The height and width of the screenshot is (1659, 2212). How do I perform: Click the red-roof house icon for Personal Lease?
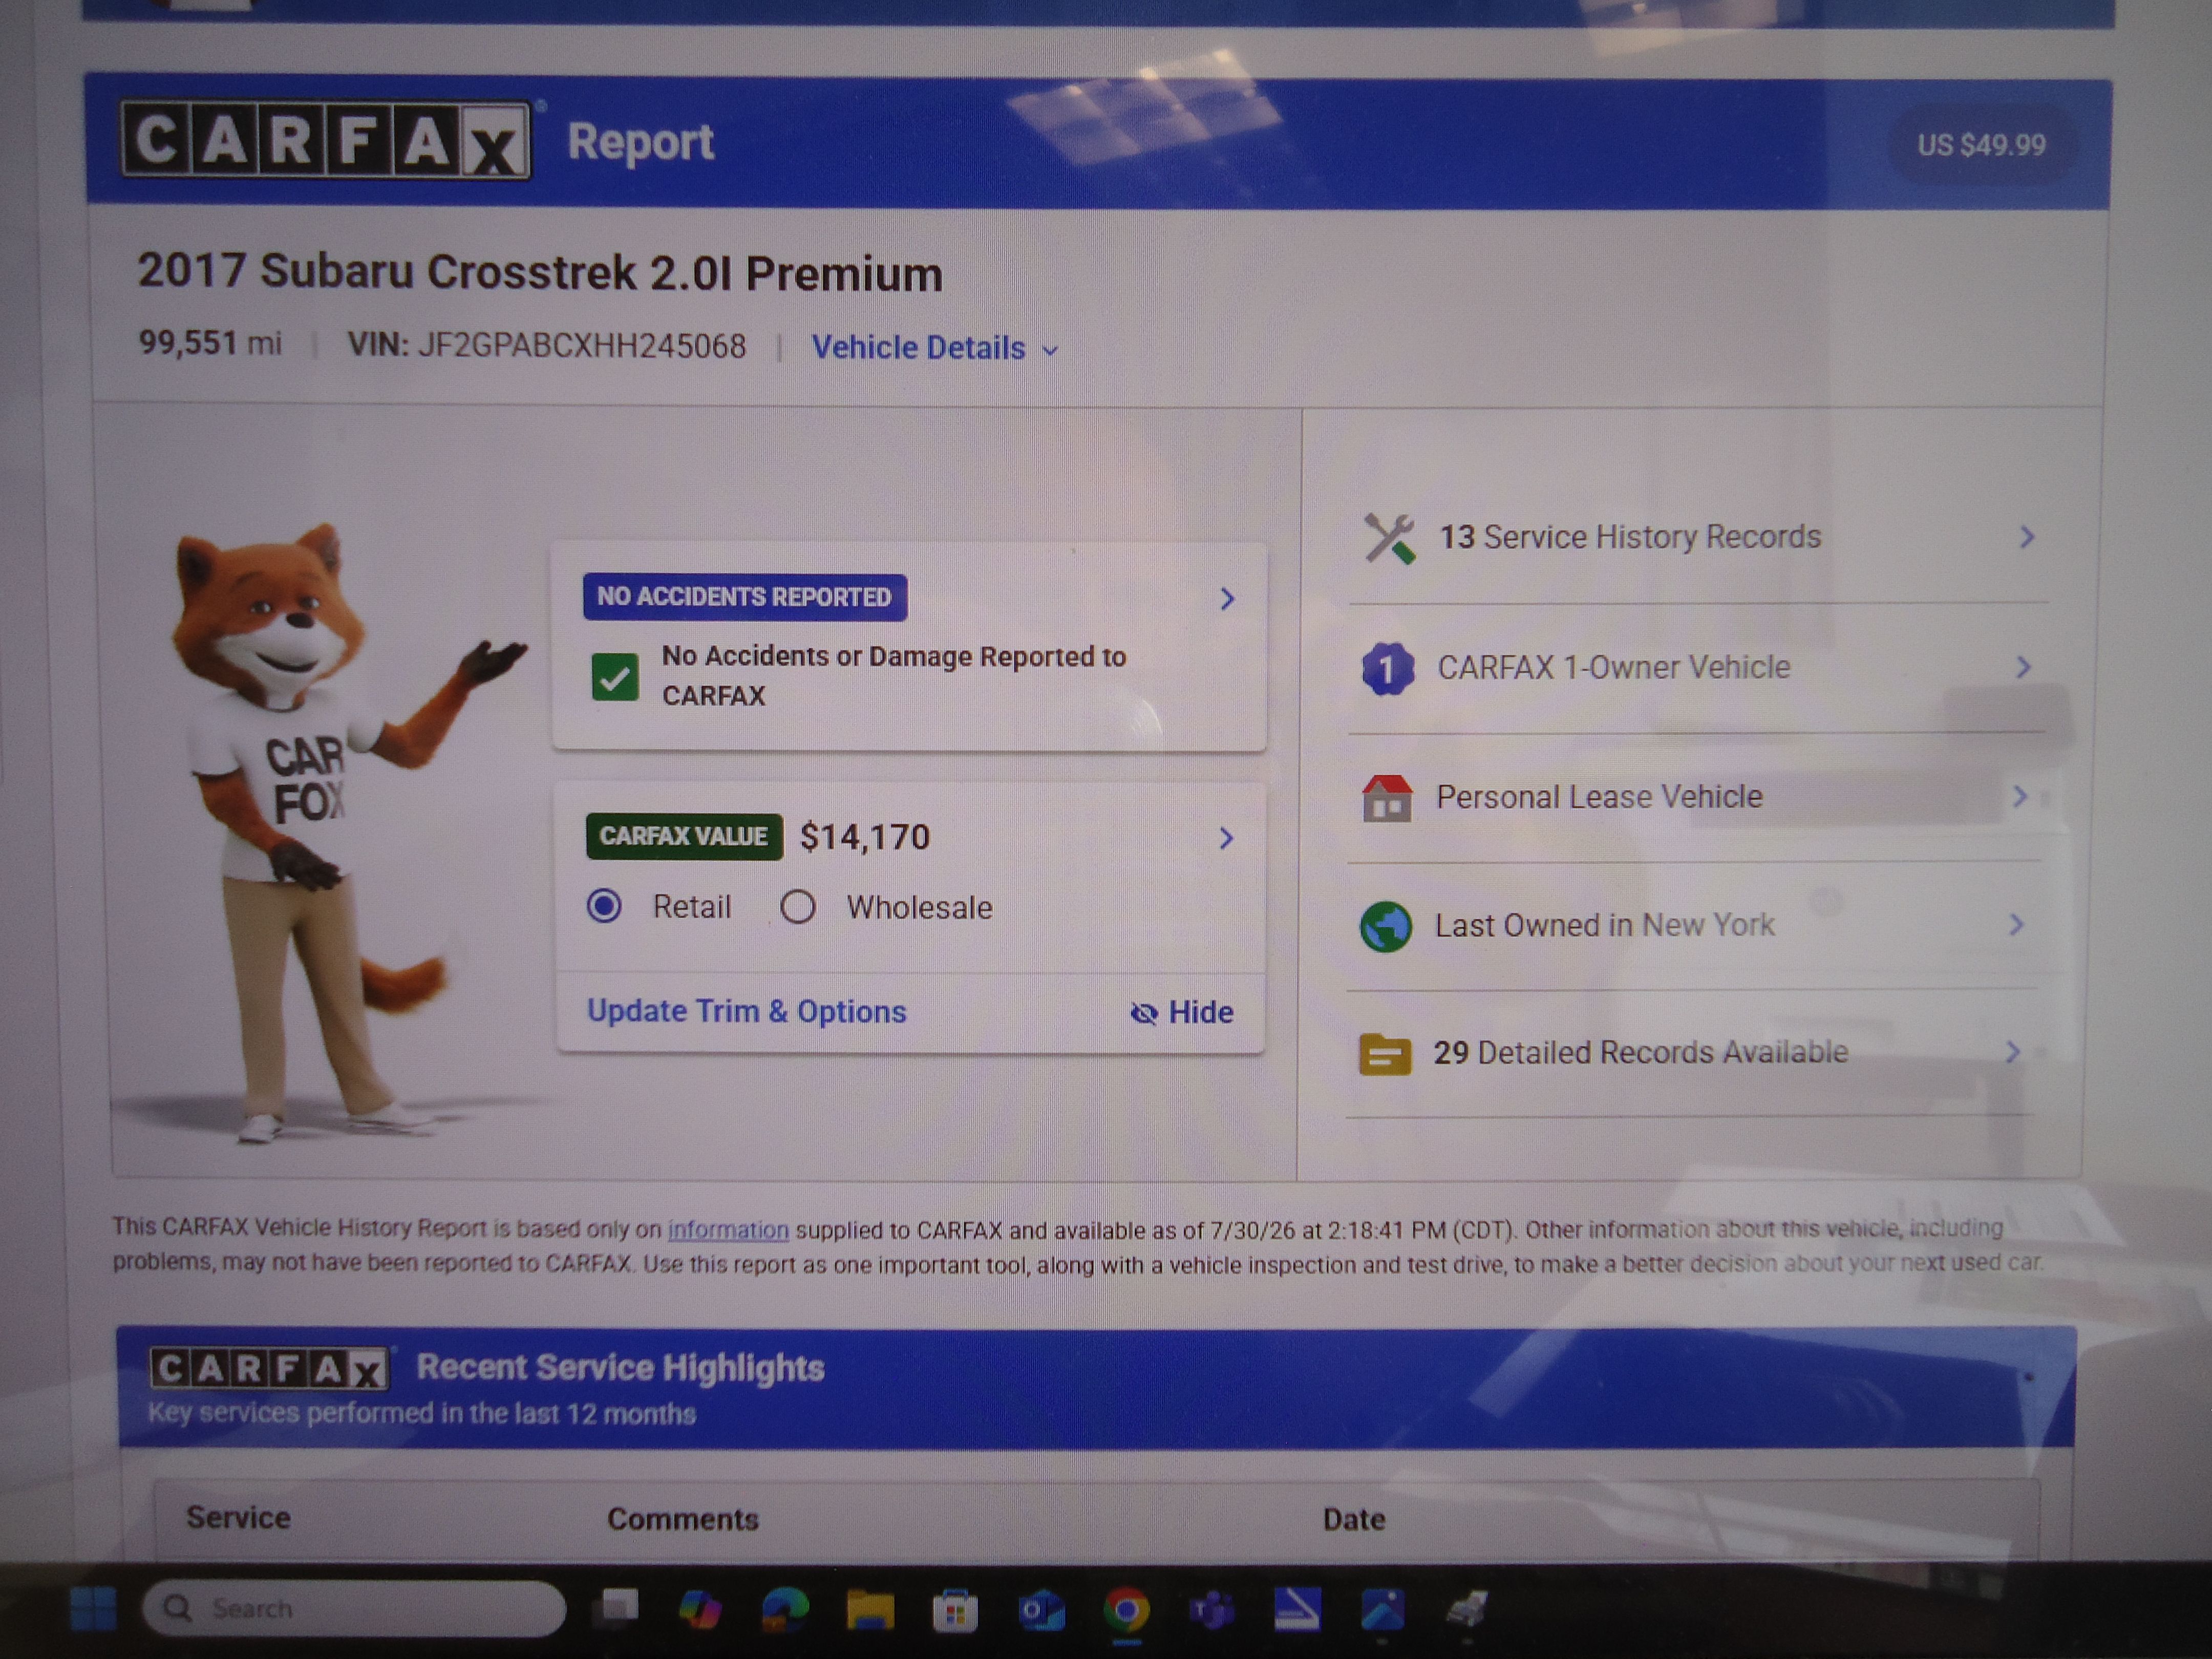pos(1387,798)
